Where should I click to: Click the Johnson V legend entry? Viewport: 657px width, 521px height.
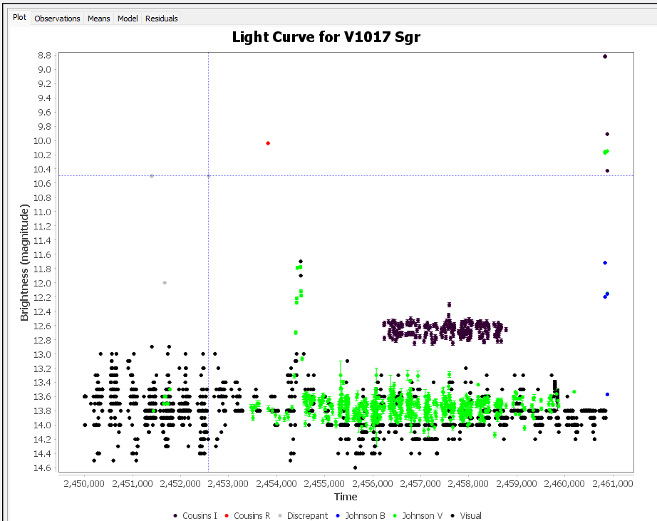(x=418, y=515)
